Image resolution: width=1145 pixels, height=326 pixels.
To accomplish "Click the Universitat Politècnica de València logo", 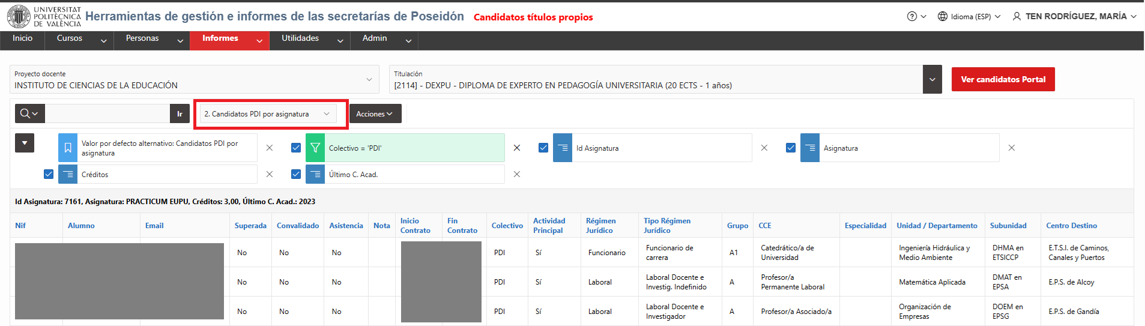I will coord(44,17).
